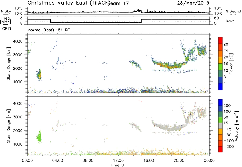
Task: Click the 'N.Sky' legend label
Action: click(x=6, y=11)
